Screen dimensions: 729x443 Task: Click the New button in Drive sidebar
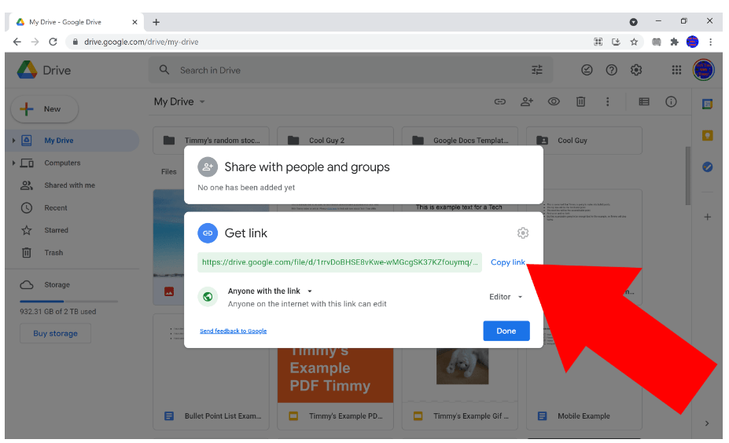(45, 109)
